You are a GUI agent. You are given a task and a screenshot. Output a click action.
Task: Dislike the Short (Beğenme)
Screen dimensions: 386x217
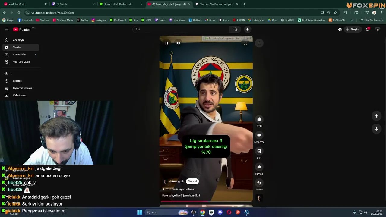[x=259, y=135]
